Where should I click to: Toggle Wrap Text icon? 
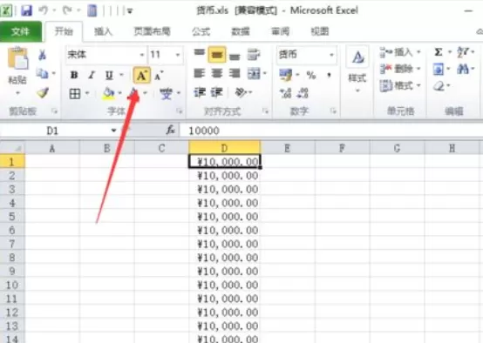pos(254,55)
